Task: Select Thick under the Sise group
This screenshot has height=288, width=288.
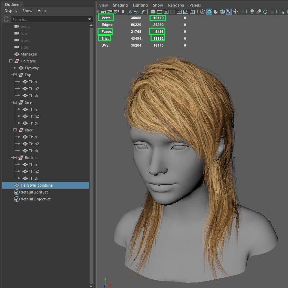Action: [x=33, y=123]
